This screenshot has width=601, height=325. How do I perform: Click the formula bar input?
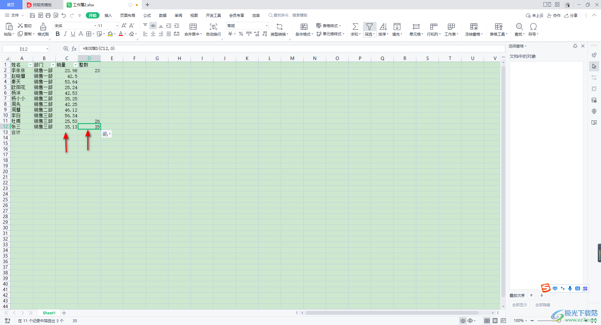click(292, 48)
